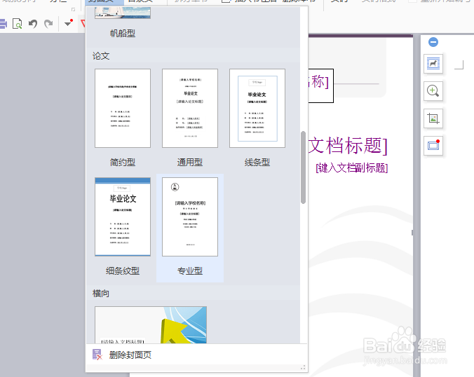The image size is (474, 377).
Task: Click the magnifier zoom-in icon
Action: (x=433, y=91)
